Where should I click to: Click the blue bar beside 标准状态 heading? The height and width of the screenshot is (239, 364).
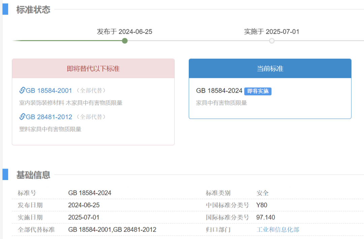[5, 9]
